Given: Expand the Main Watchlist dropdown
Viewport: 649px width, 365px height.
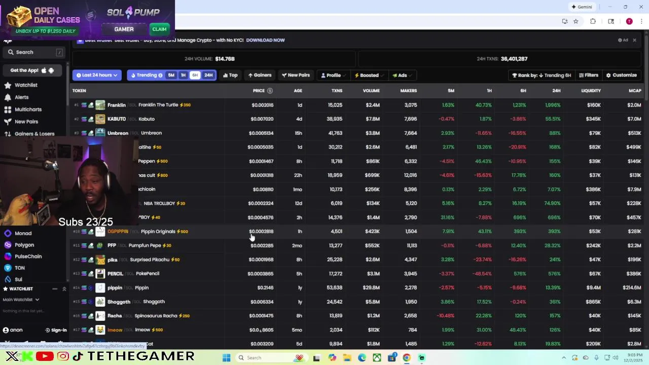Looking at the screenshot, I should pos(21,300).
